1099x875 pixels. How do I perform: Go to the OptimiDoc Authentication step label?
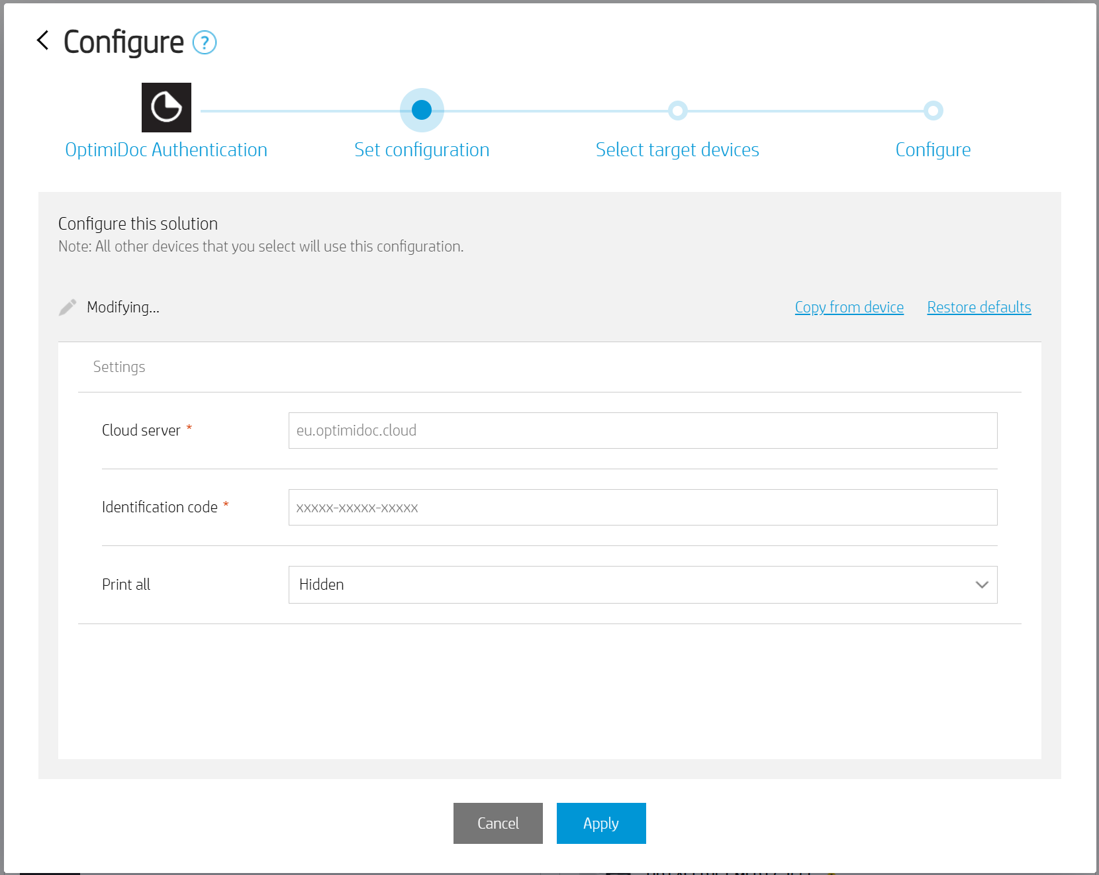(166, 150)
